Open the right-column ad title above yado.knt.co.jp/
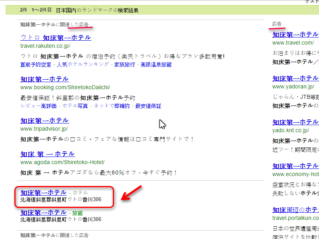The height and width of the screenshot is (239, 319). click(x=295, y=122)
